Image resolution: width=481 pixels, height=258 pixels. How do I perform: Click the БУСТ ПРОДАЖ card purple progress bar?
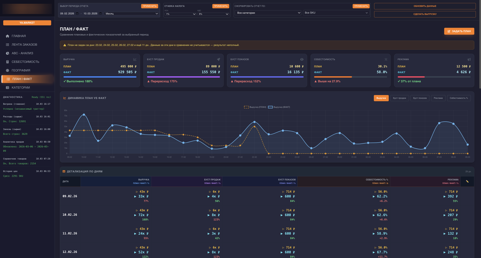click(183, 77)
